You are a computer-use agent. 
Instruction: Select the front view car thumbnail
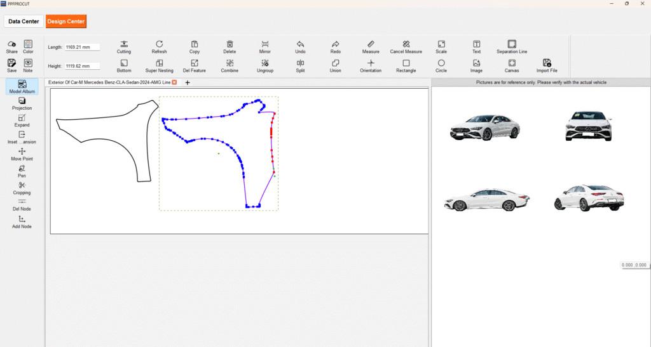pos(588,126)
